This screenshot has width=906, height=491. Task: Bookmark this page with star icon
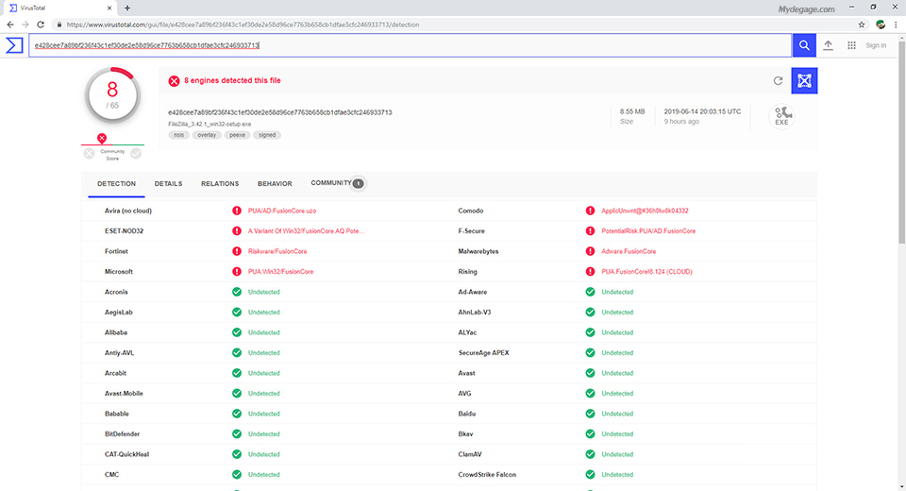862,25
